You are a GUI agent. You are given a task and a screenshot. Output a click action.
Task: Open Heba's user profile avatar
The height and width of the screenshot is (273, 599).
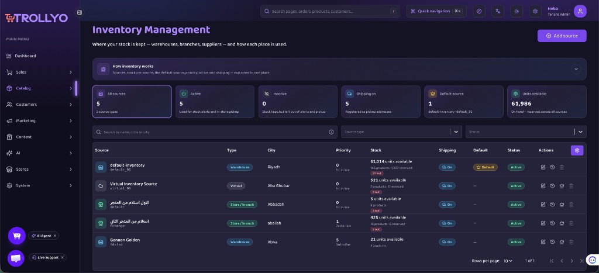point(580,11)
